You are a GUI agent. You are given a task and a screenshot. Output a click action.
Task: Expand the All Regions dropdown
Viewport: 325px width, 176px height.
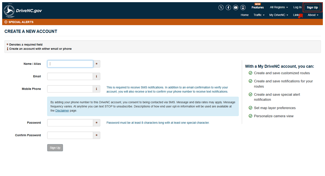tap(279, 7)
